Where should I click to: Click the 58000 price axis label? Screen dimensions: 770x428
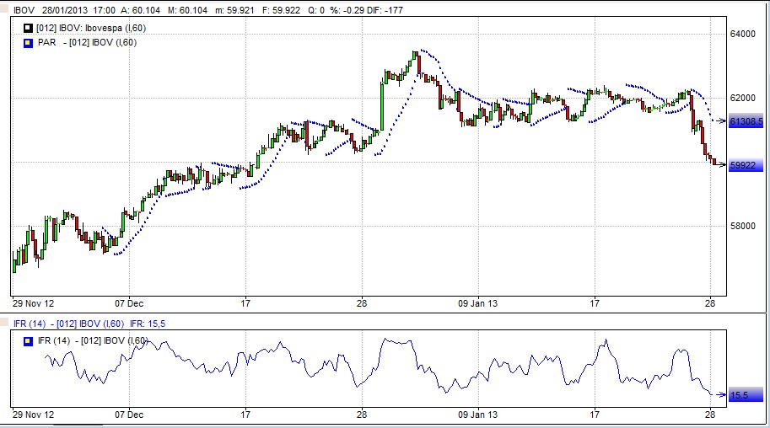tap(743, 227)
